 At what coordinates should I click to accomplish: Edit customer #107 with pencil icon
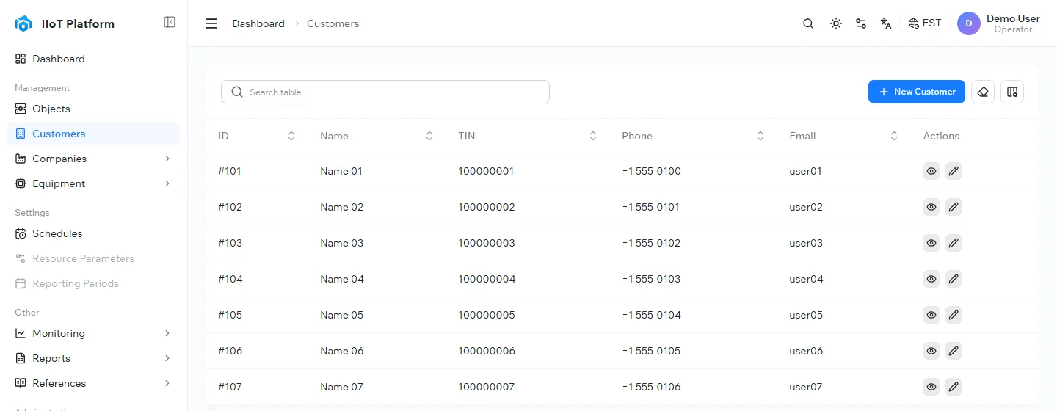click(954, 387)
